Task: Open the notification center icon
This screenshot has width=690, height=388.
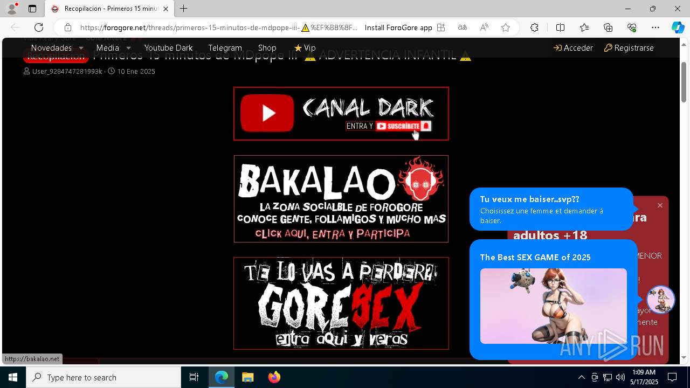Action: pos(672,377)
